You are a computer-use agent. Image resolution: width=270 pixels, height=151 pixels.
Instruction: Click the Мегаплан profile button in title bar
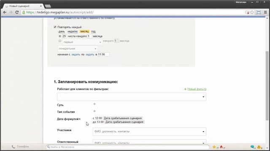pos(241,2)
